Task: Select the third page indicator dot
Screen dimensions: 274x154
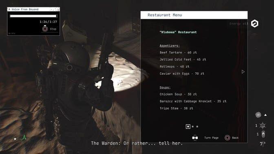Action: [197, 126]
